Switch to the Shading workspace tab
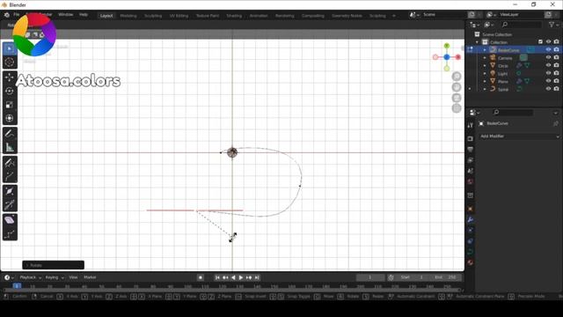The image size is (563, 317). 234,16
